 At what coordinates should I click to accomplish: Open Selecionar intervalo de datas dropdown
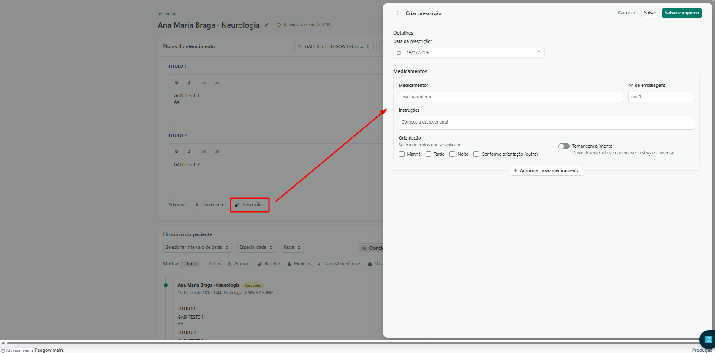197,248
